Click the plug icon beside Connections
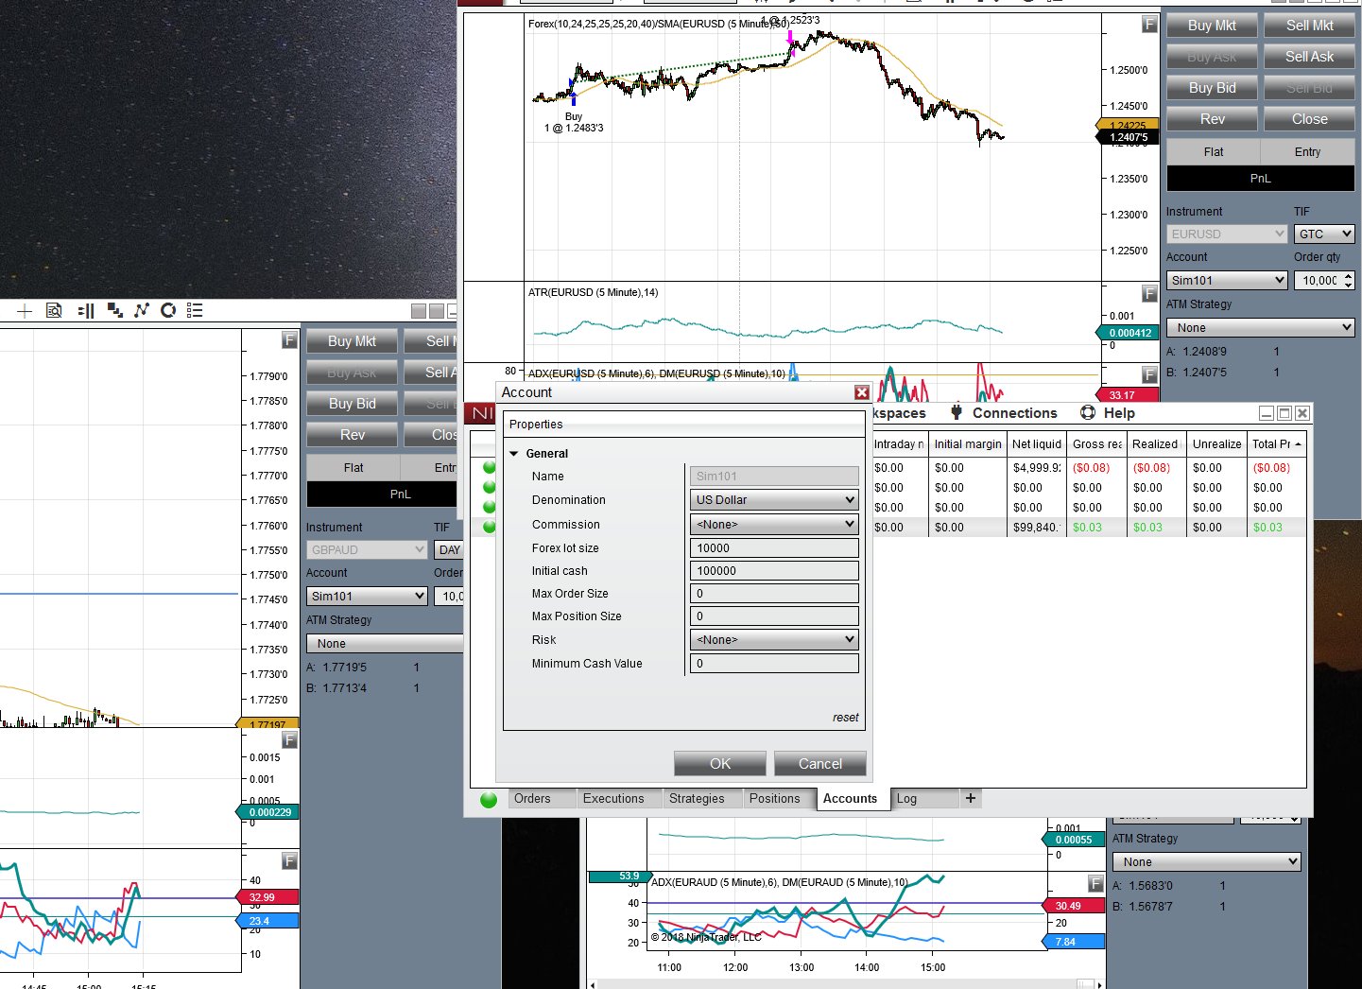Image resolution: width=1362 pixels, height=989 pixels. pos(957,412)
